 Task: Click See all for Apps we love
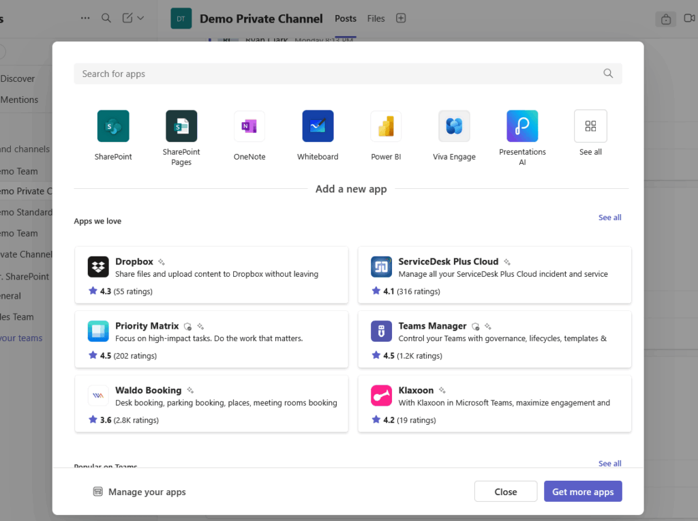coord(610,218)
